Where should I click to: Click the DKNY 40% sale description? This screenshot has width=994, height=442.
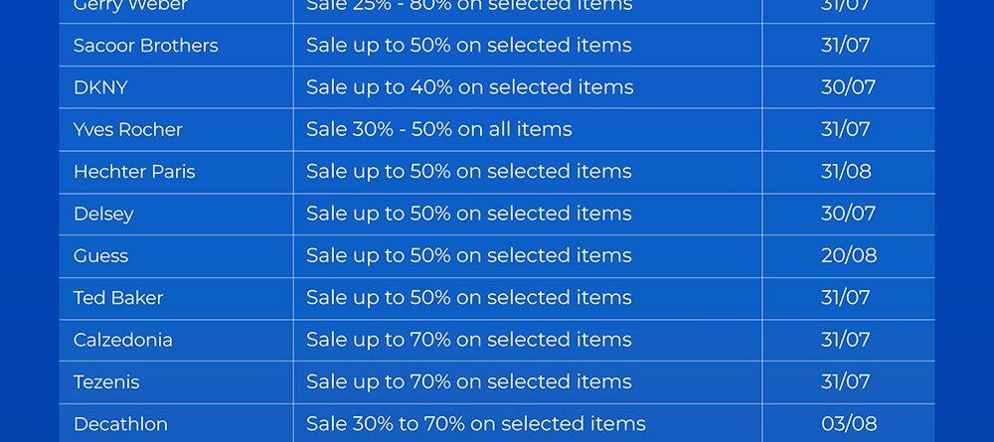point(469,87)
